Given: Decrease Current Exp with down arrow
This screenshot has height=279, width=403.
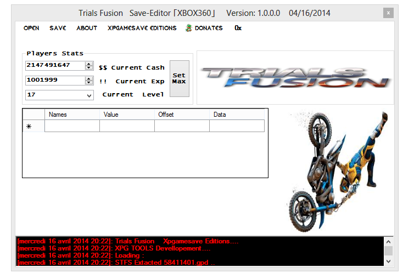Looking at the screenshot, I should tap(89, 82).
